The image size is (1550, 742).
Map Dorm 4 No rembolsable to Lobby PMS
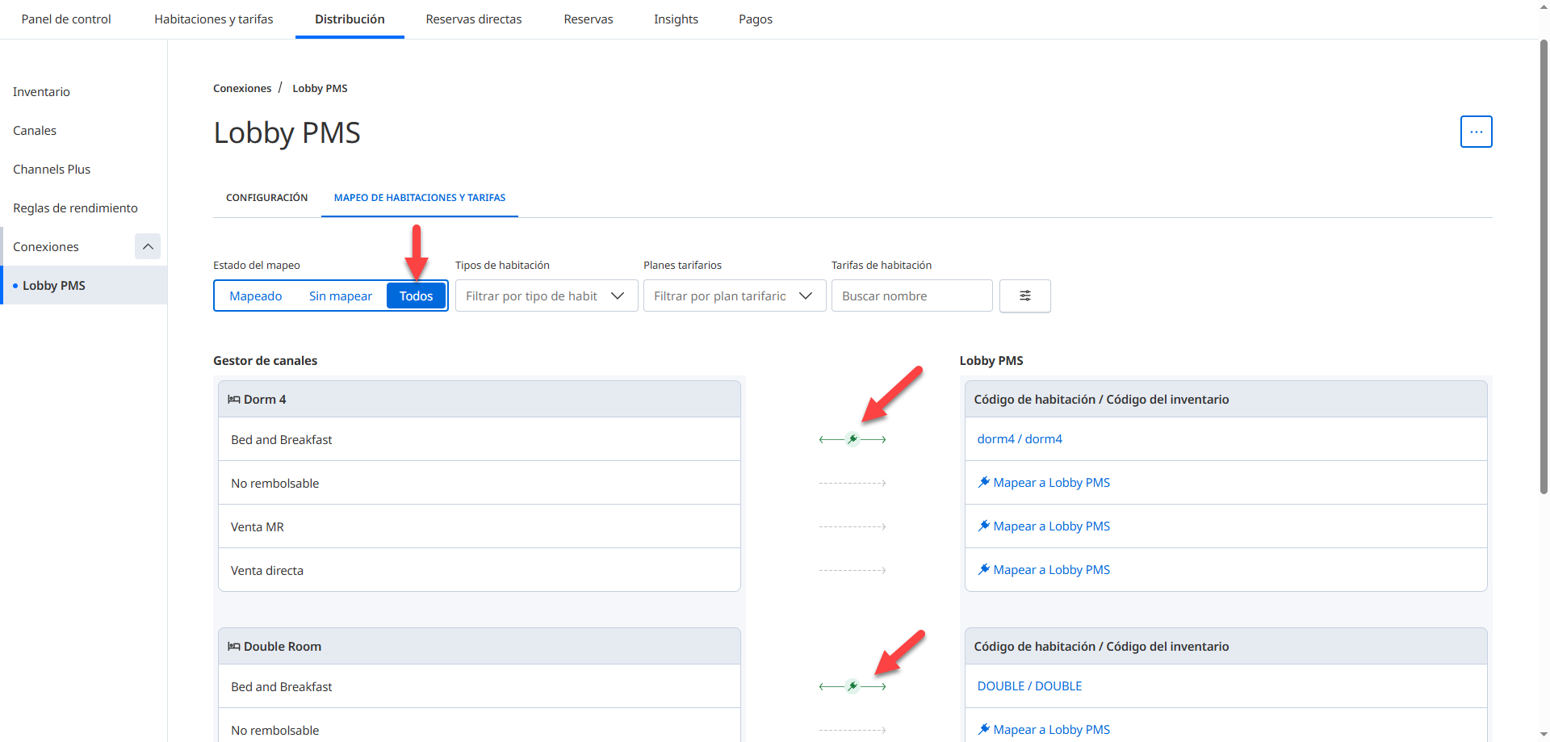coord(1044,483)
